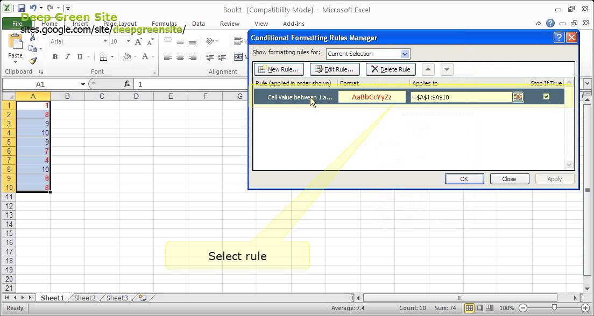Click the Edit Rule button
The width and height of the screenshot is (594, 316).
click(335, 69)
